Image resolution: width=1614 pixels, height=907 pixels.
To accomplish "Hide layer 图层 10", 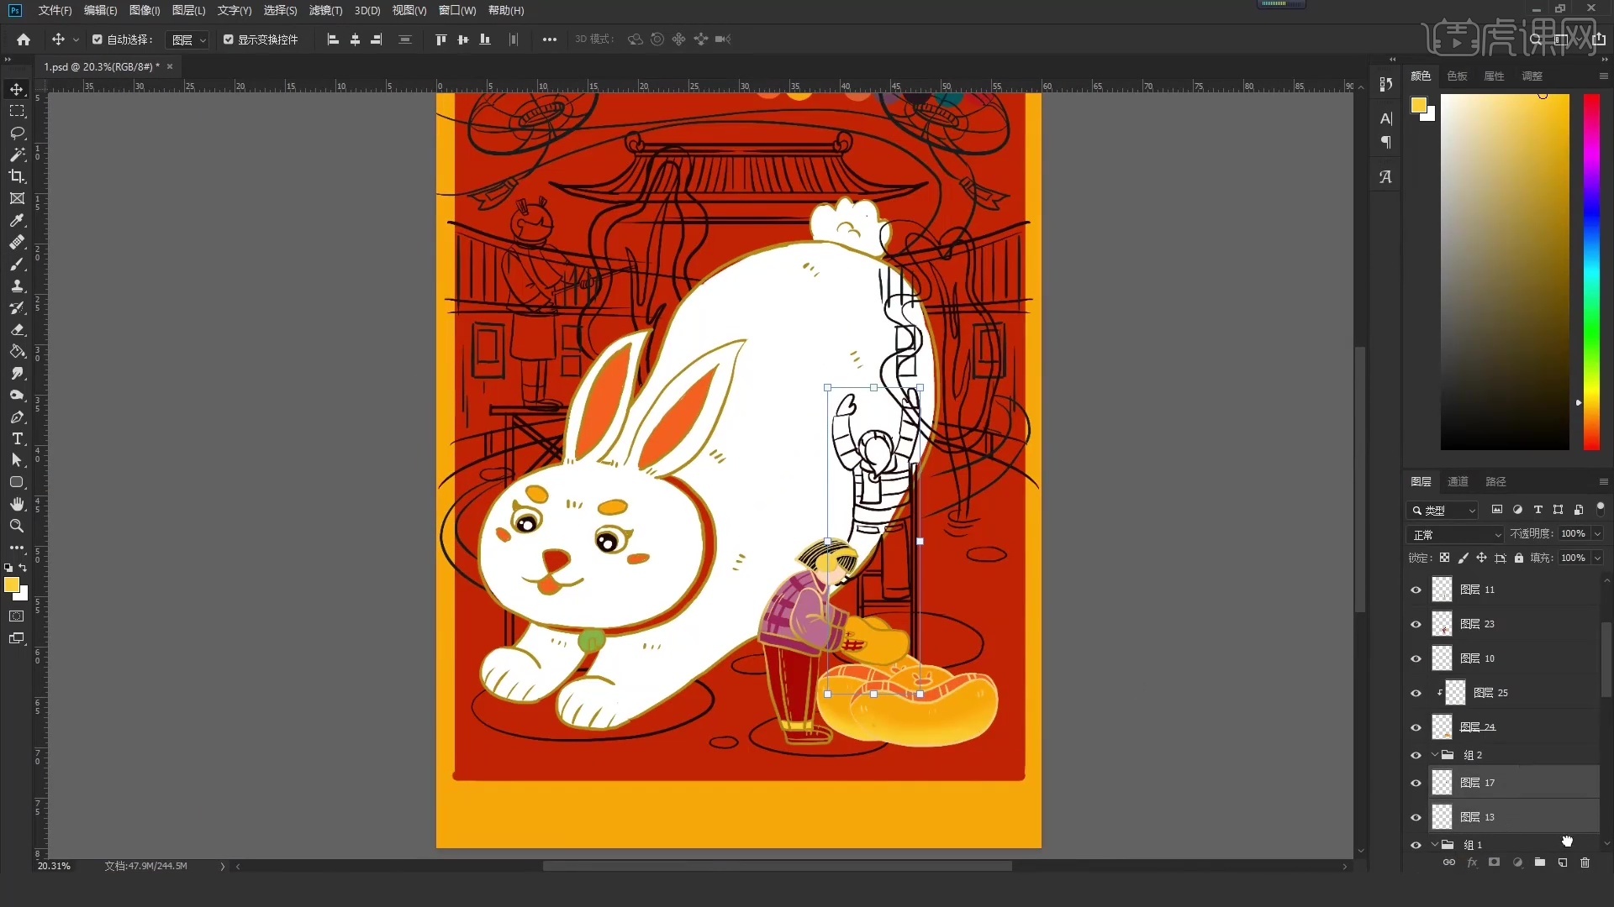I will [x=1416, y=658].
